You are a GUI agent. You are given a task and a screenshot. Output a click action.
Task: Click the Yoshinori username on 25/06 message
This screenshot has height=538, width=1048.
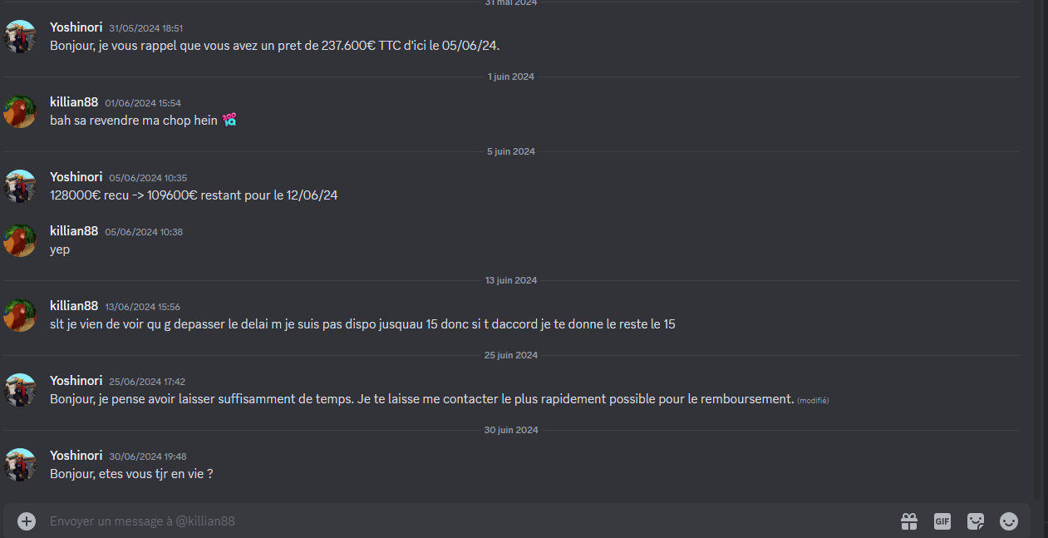(x=76, y=381)
